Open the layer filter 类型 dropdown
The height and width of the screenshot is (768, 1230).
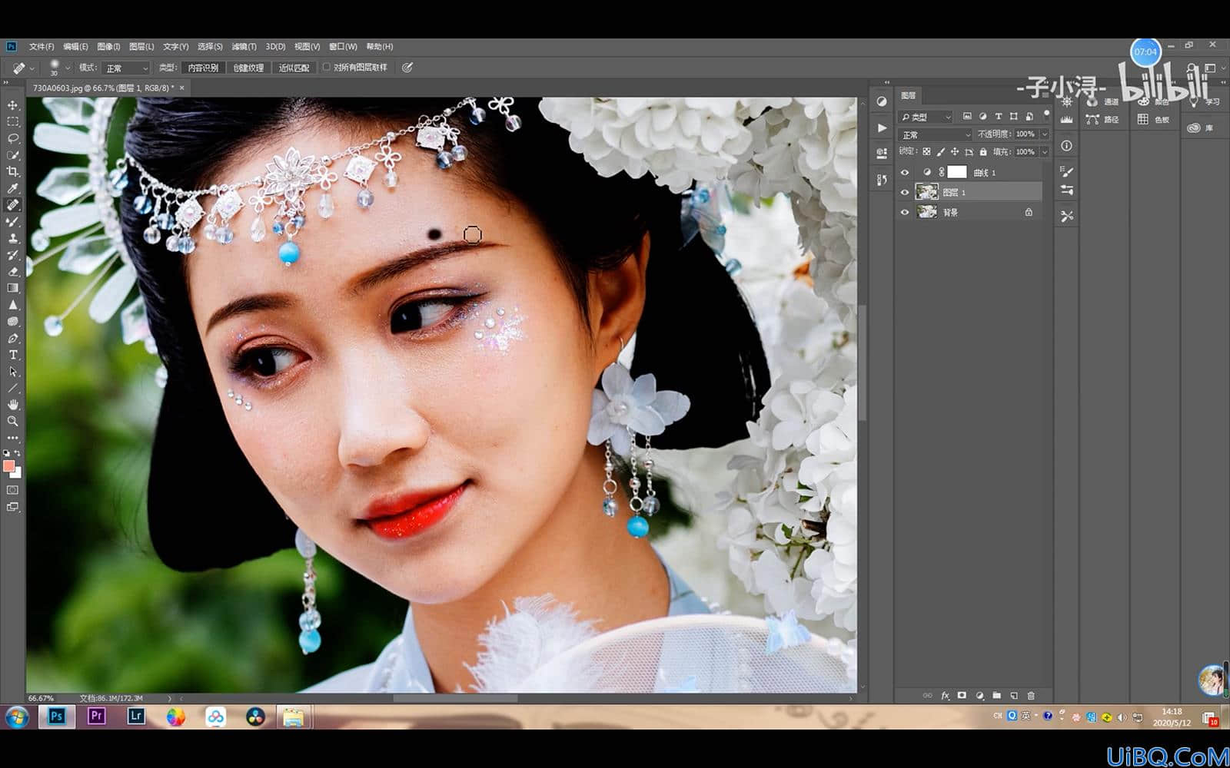(x=926, y=117)
